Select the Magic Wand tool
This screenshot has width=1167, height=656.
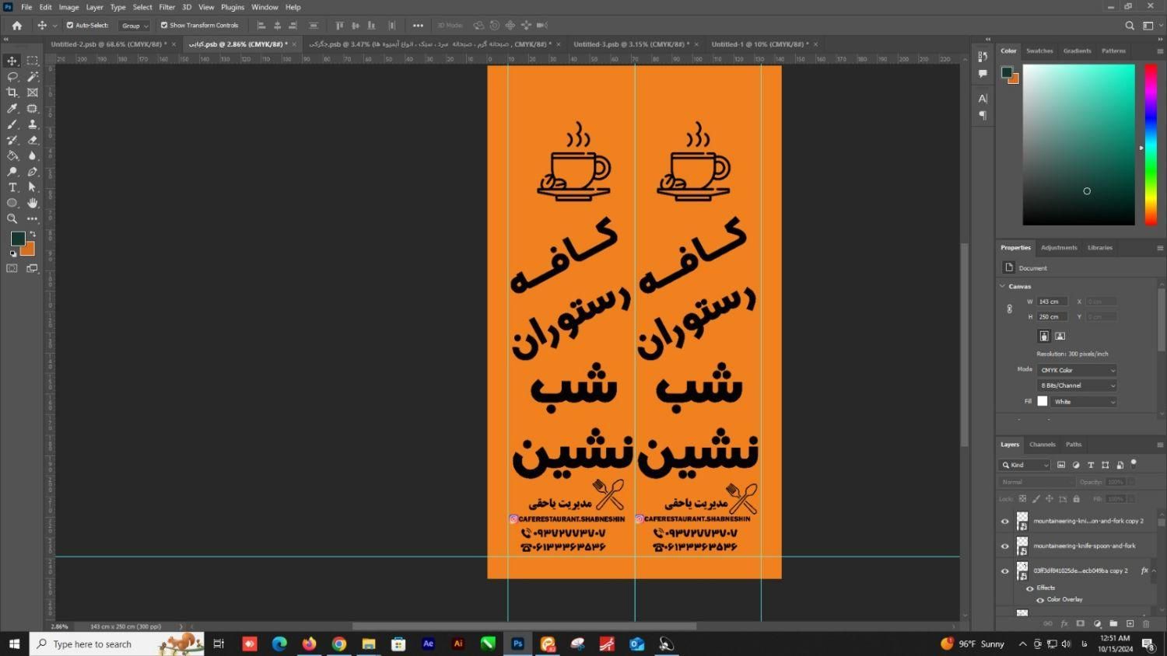pyautogui.click(x=33, y=76)
